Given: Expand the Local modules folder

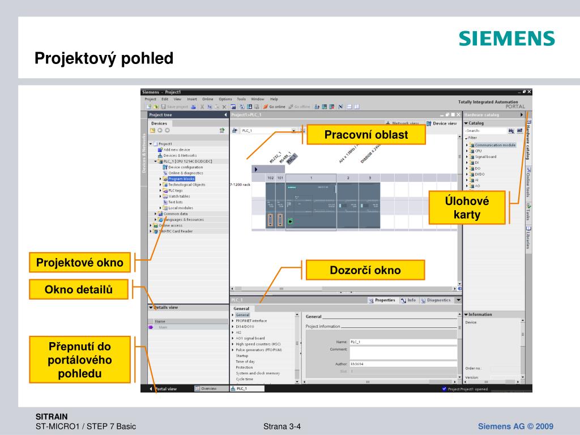Looking at the screenshot, I should pyautogui.click(x=160, y=208).
